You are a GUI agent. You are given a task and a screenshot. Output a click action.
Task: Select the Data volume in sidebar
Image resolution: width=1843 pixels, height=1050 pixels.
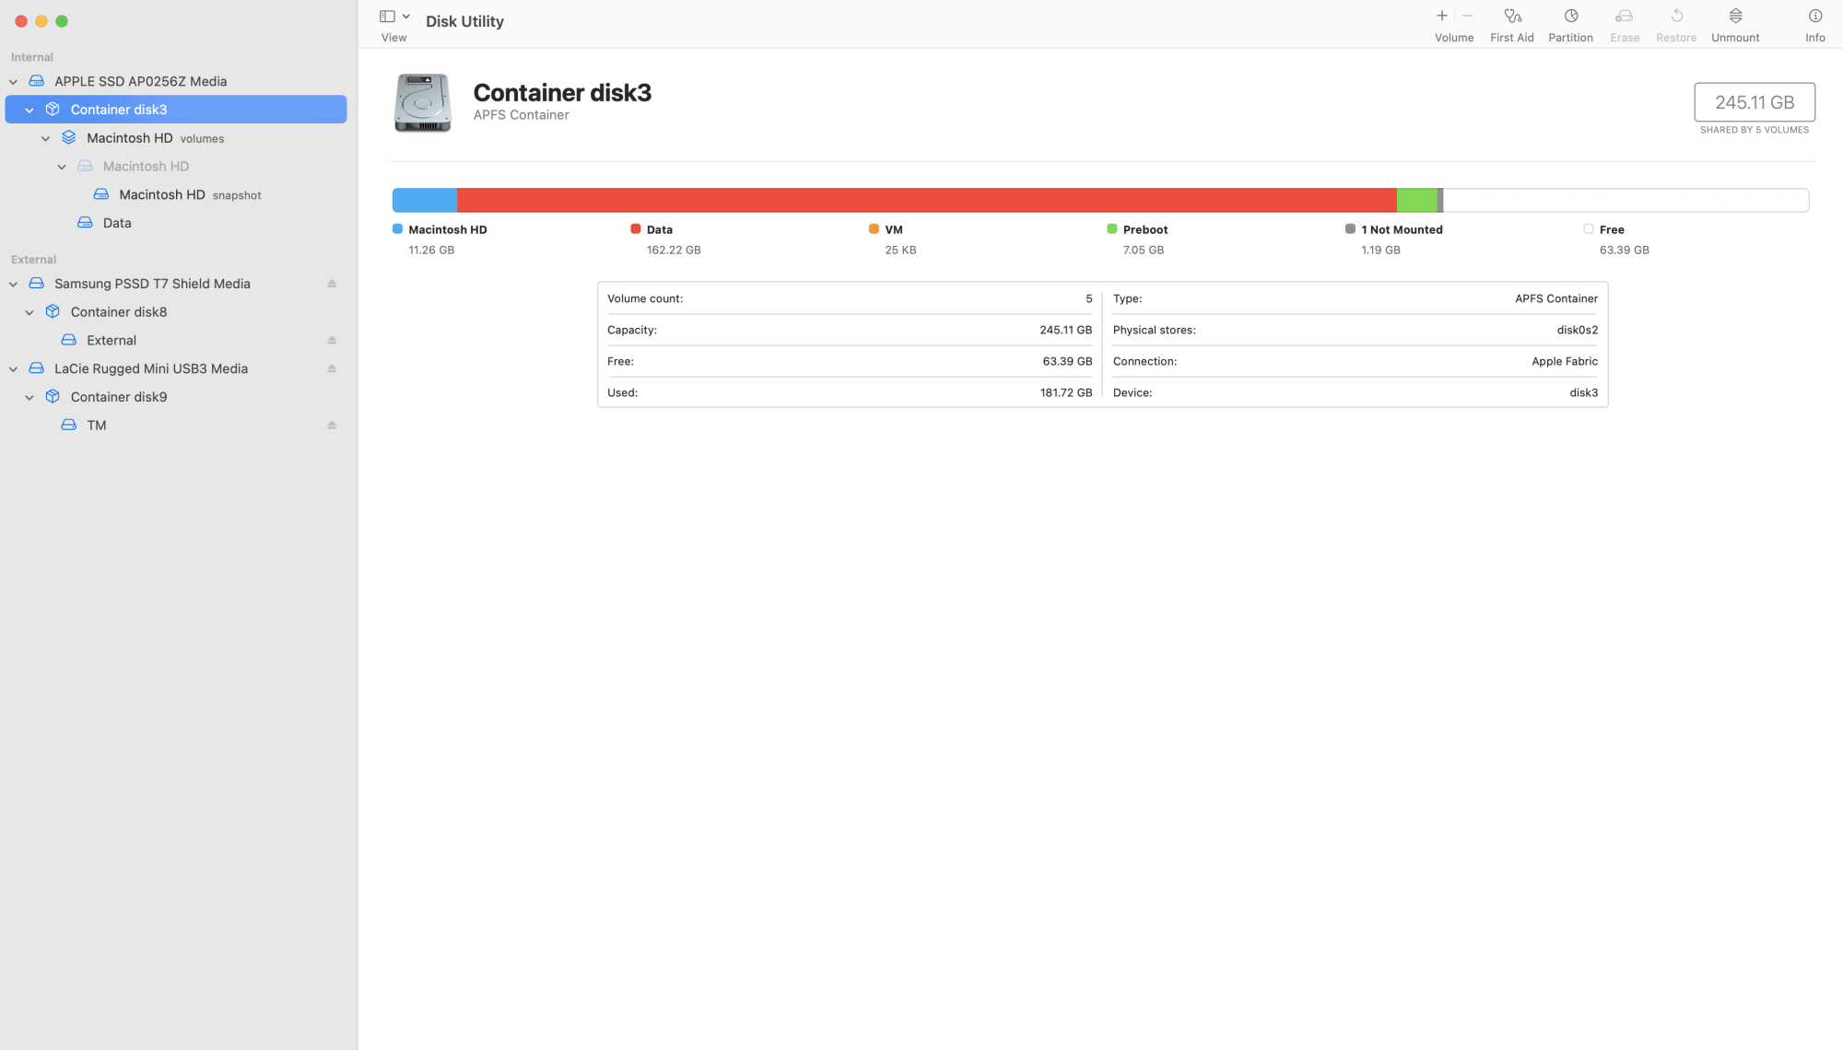[x=116, y=223]
